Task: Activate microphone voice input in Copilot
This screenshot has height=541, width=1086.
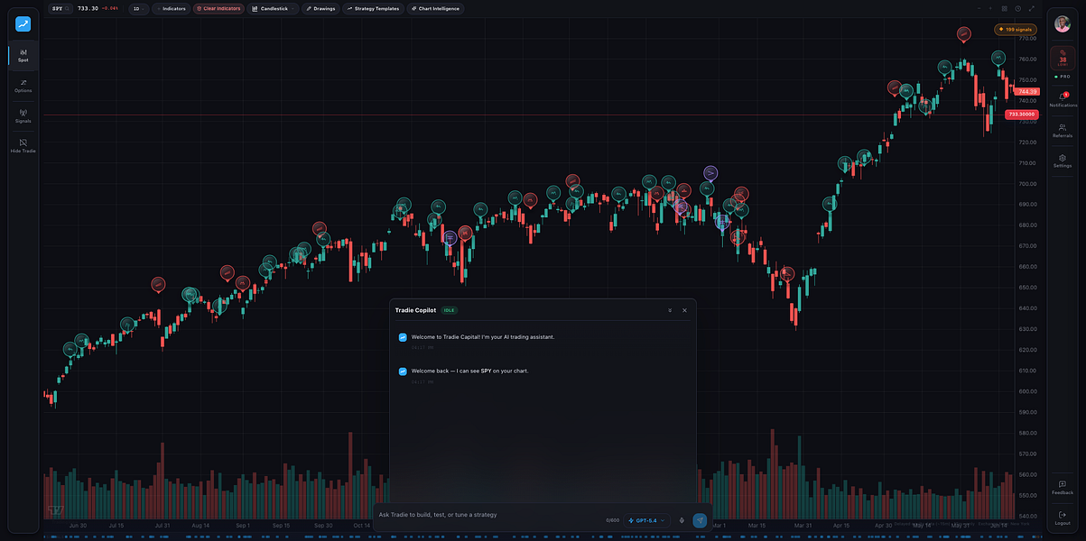Action: [682, 520]
